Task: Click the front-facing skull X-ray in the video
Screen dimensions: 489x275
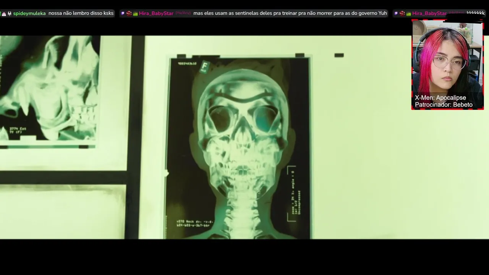Action: [x=239, y=148]
